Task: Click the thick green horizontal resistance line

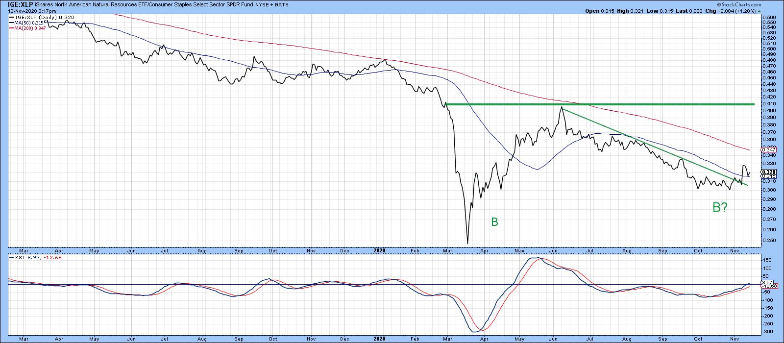Action: (588, 104)
